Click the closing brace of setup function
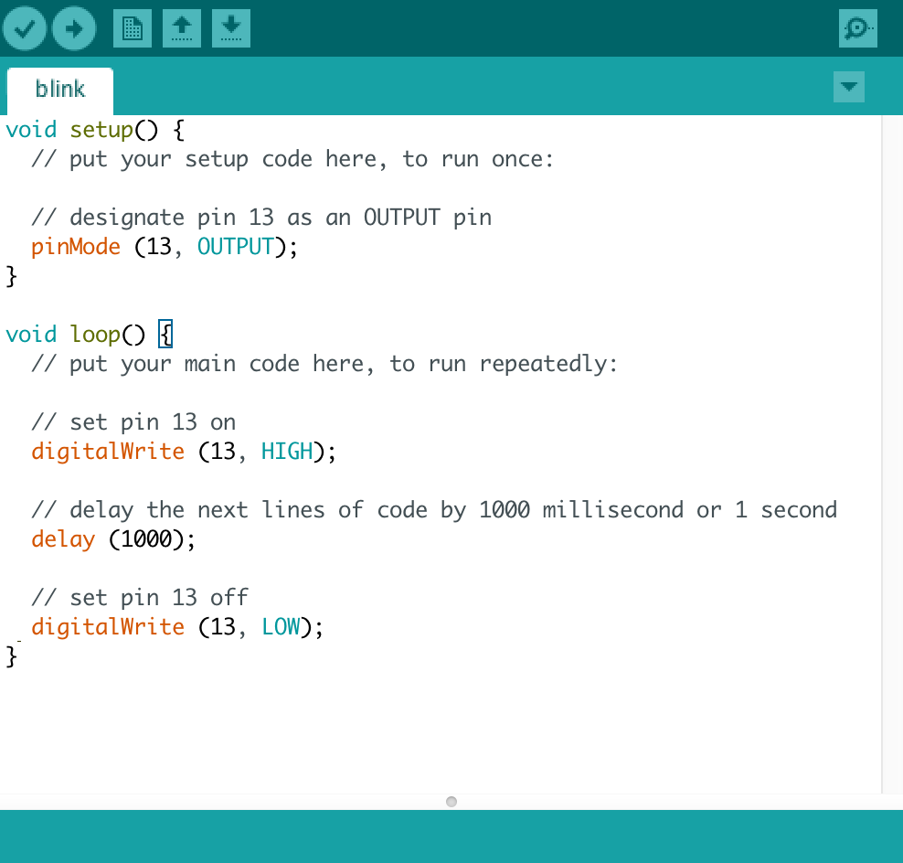Screen dimensions: 903x863 [x=12, y=276]
